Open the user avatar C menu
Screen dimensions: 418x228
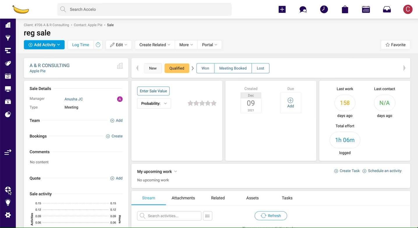coord(408,9)
